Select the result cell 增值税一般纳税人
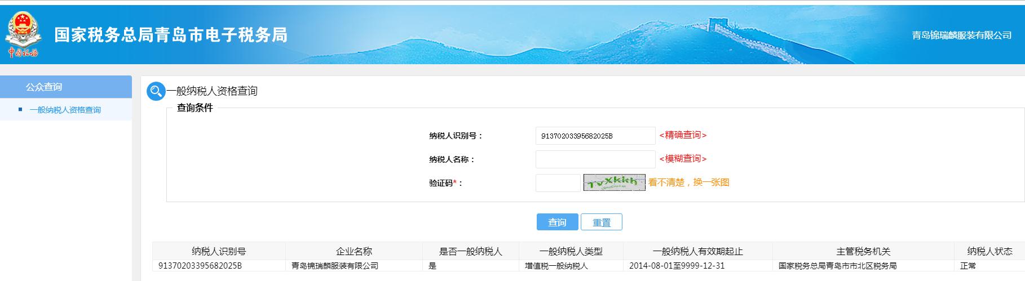The height and width of the screenshot is (281, 1025). click(556, 266)
